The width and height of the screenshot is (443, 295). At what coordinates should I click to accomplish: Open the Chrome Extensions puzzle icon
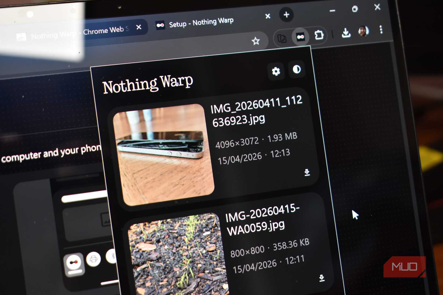pos(319,35)
